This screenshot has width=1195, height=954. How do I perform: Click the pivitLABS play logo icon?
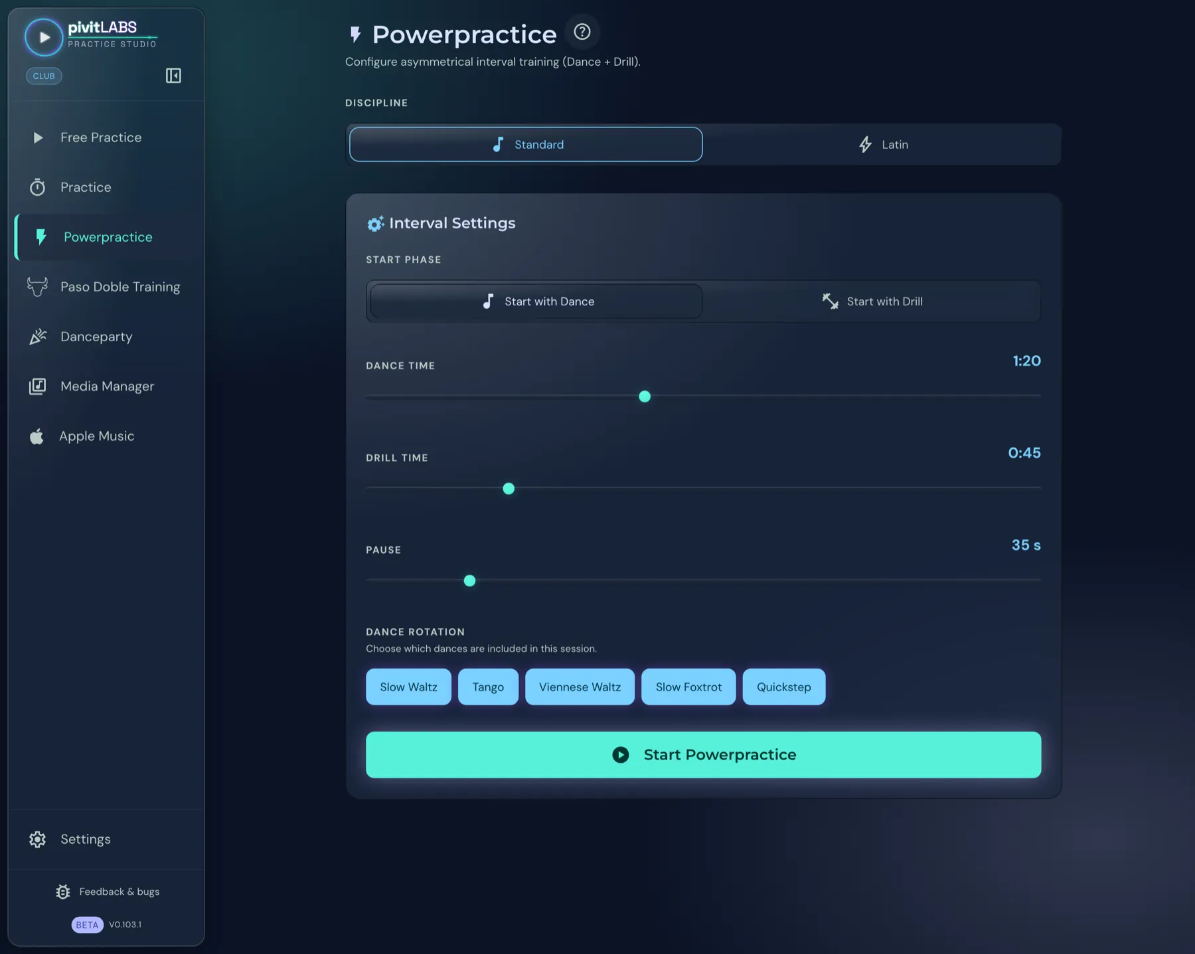[x=44, y=37]
